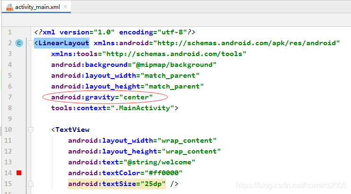Viewport: 351px width, 194px height.
Task: Click the fold end marker on line 15
Action: click(x=31, y=184)
